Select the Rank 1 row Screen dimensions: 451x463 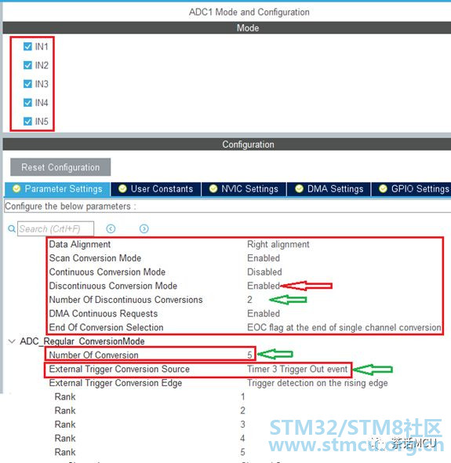coord(150,396)
